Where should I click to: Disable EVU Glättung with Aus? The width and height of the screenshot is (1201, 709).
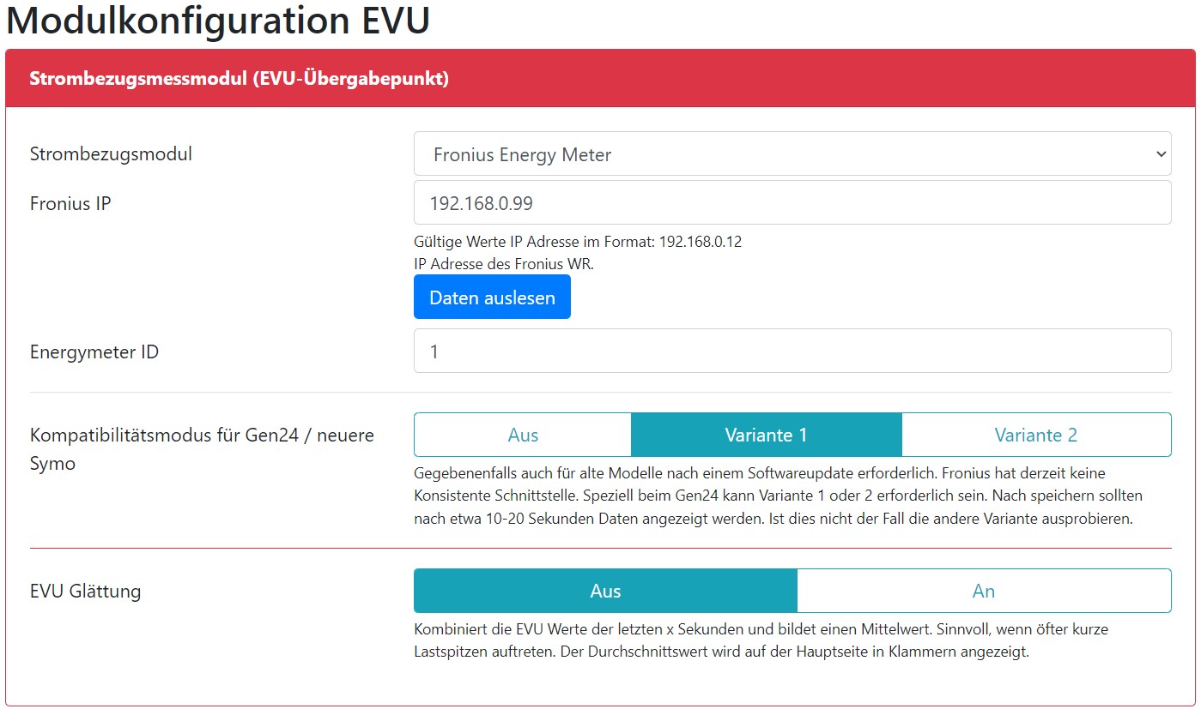point(605,592)
